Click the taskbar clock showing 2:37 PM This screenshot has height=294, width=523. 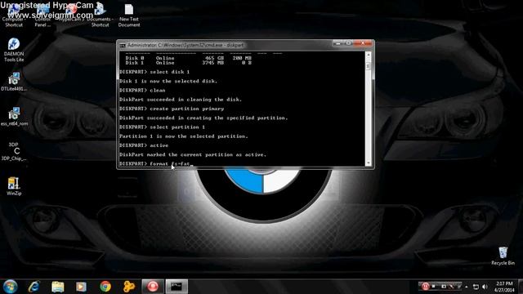504,287
